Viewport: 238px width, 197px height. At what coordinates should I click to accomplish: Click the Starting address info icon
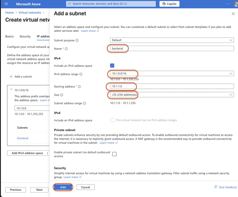(79, 86)
